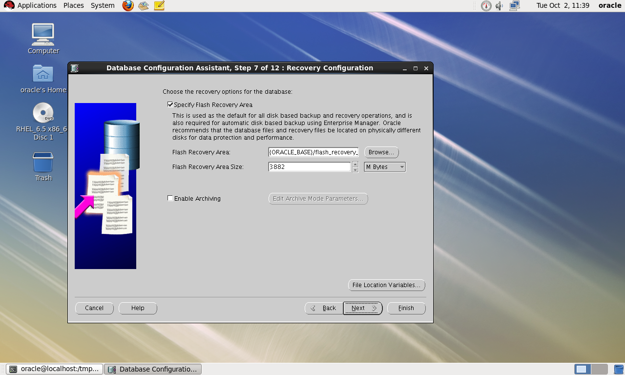Screen dimensions: 625x375
Task: Click the window menu icon in dialog titlebar
Action: pyautogui.click(x=74, y=68)
